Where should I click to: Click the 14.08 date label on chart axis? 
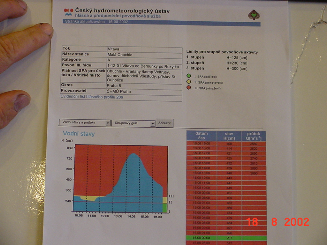click(131, 216)
